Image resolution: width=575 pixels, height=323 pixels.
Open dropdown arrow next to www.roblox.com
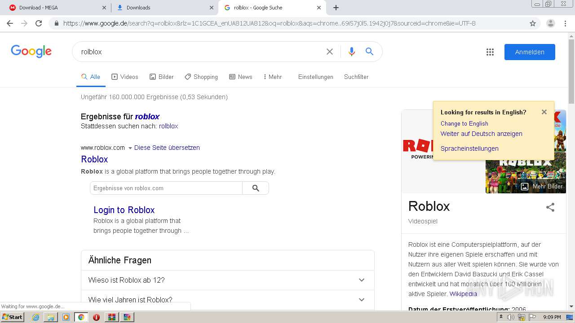[x=130, y=148]
